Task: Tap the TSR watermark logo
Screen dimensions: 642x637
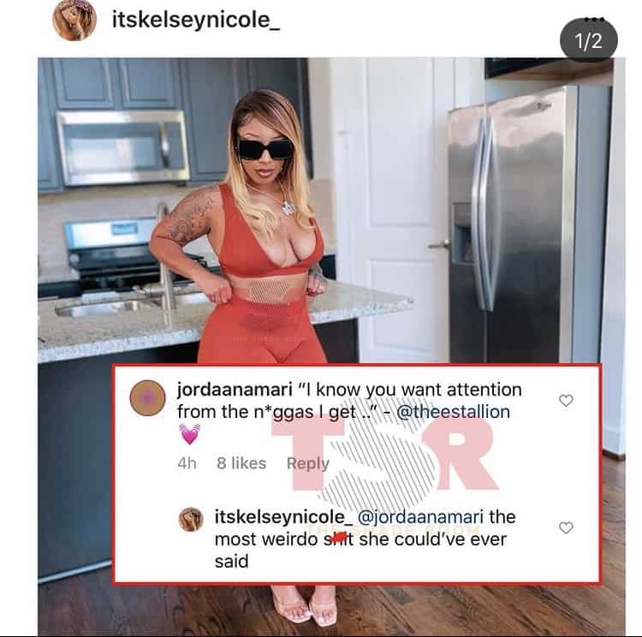Action: click(385, 455)
